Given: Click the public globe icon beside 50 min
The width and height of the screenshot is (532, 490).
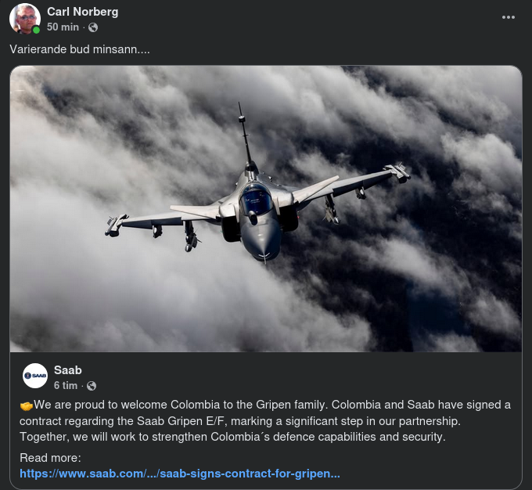Looking at the screenshot, I should [93, 27].
